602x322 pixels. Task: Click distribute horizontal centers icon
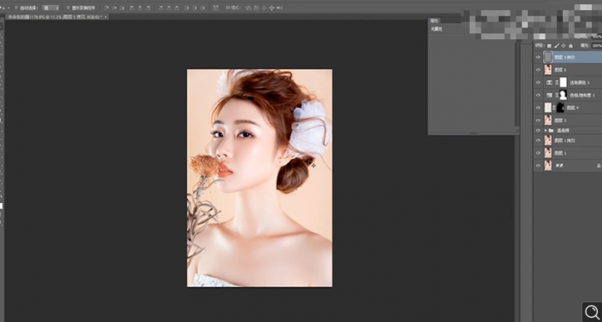195,8
